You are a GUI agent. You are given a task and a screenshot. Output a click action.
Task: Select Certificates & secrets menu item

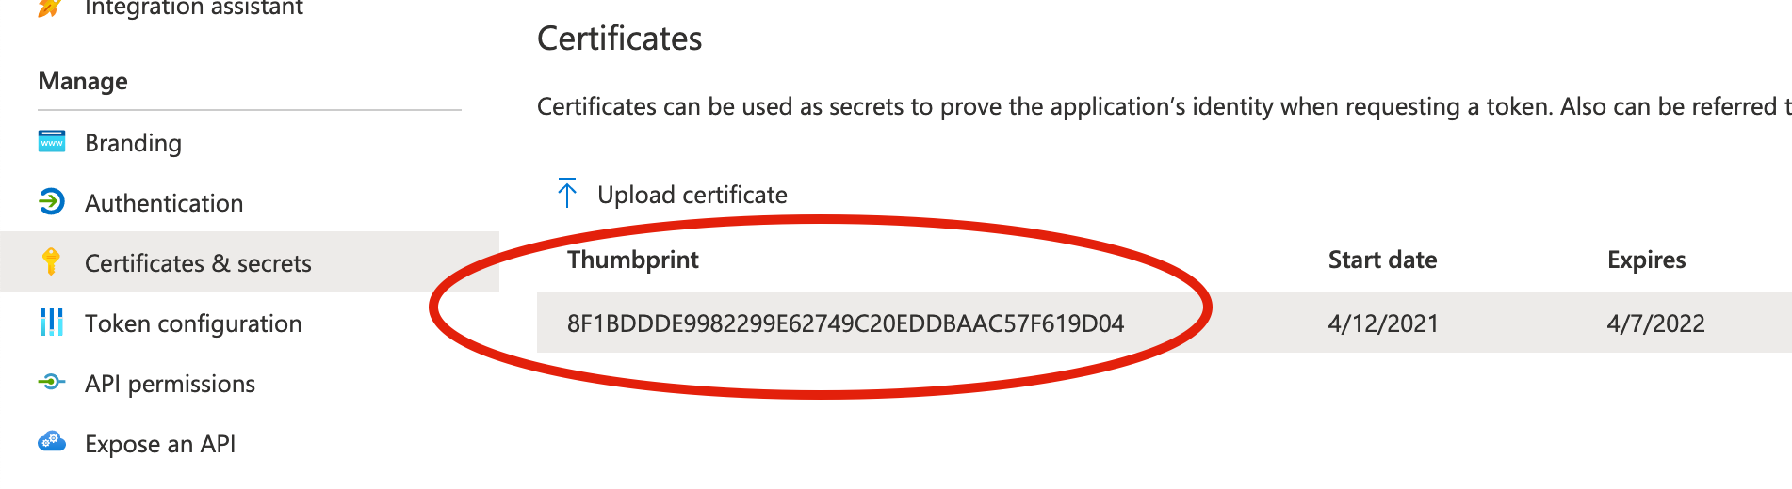[x=198, y=263]
